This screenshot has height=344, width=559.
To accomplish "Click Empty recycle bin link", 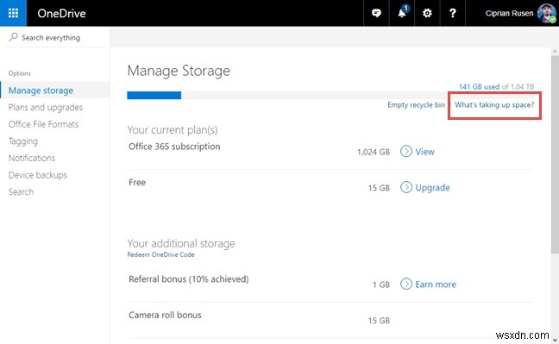I will click(x=416, y=105).
